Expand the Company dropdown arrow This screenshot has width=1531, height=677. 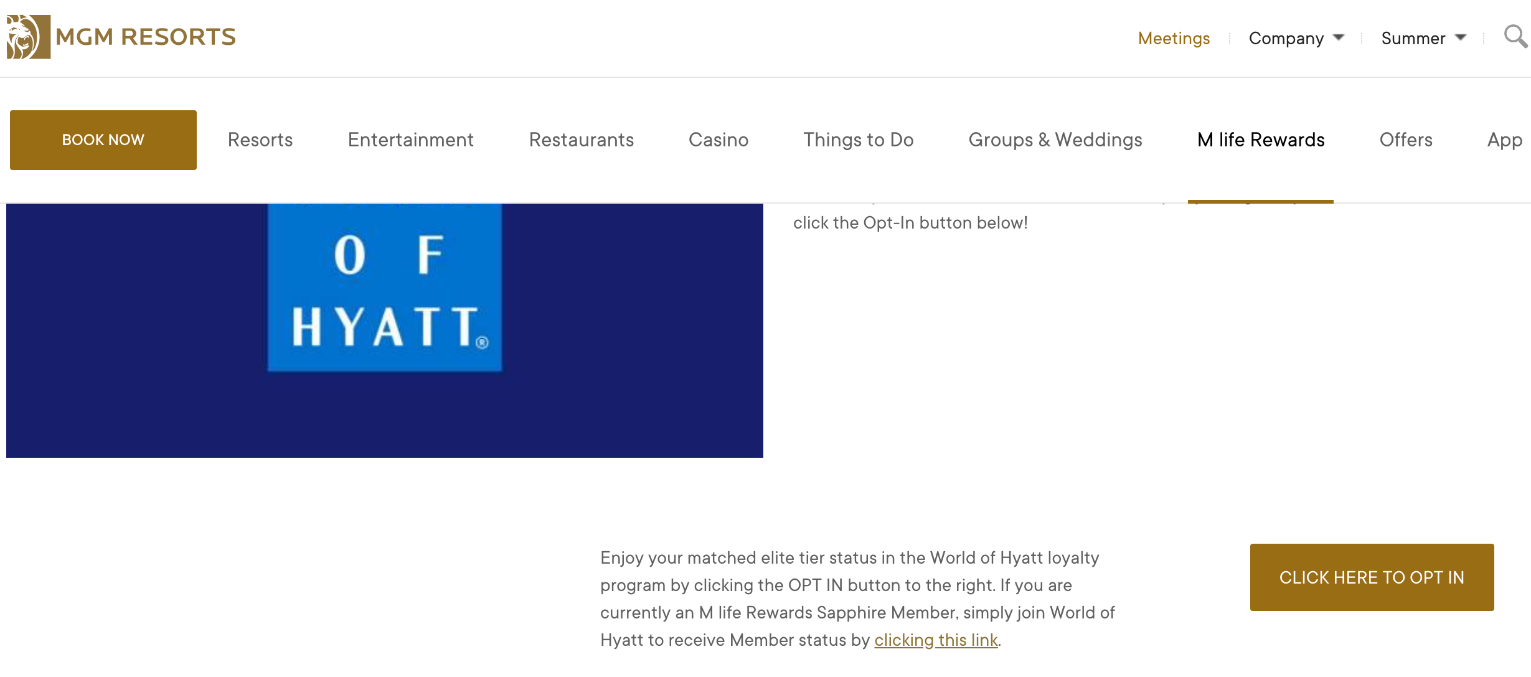tap(1339, 38)
